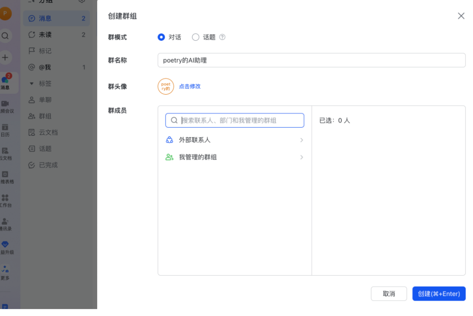The image size is (473, 316).
Task: Click the user avatar at top left
Action: point(5,13)
